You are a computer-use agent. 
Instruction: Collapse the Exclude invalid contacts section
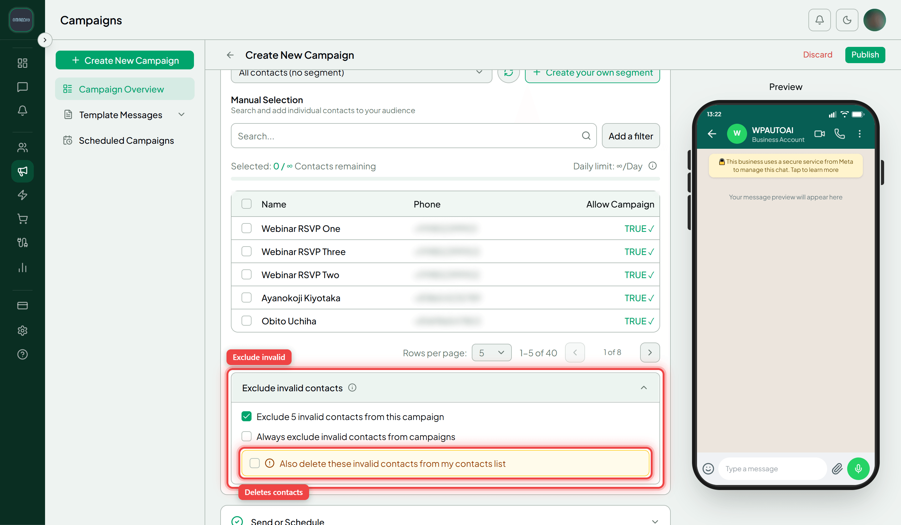(644, 387)
